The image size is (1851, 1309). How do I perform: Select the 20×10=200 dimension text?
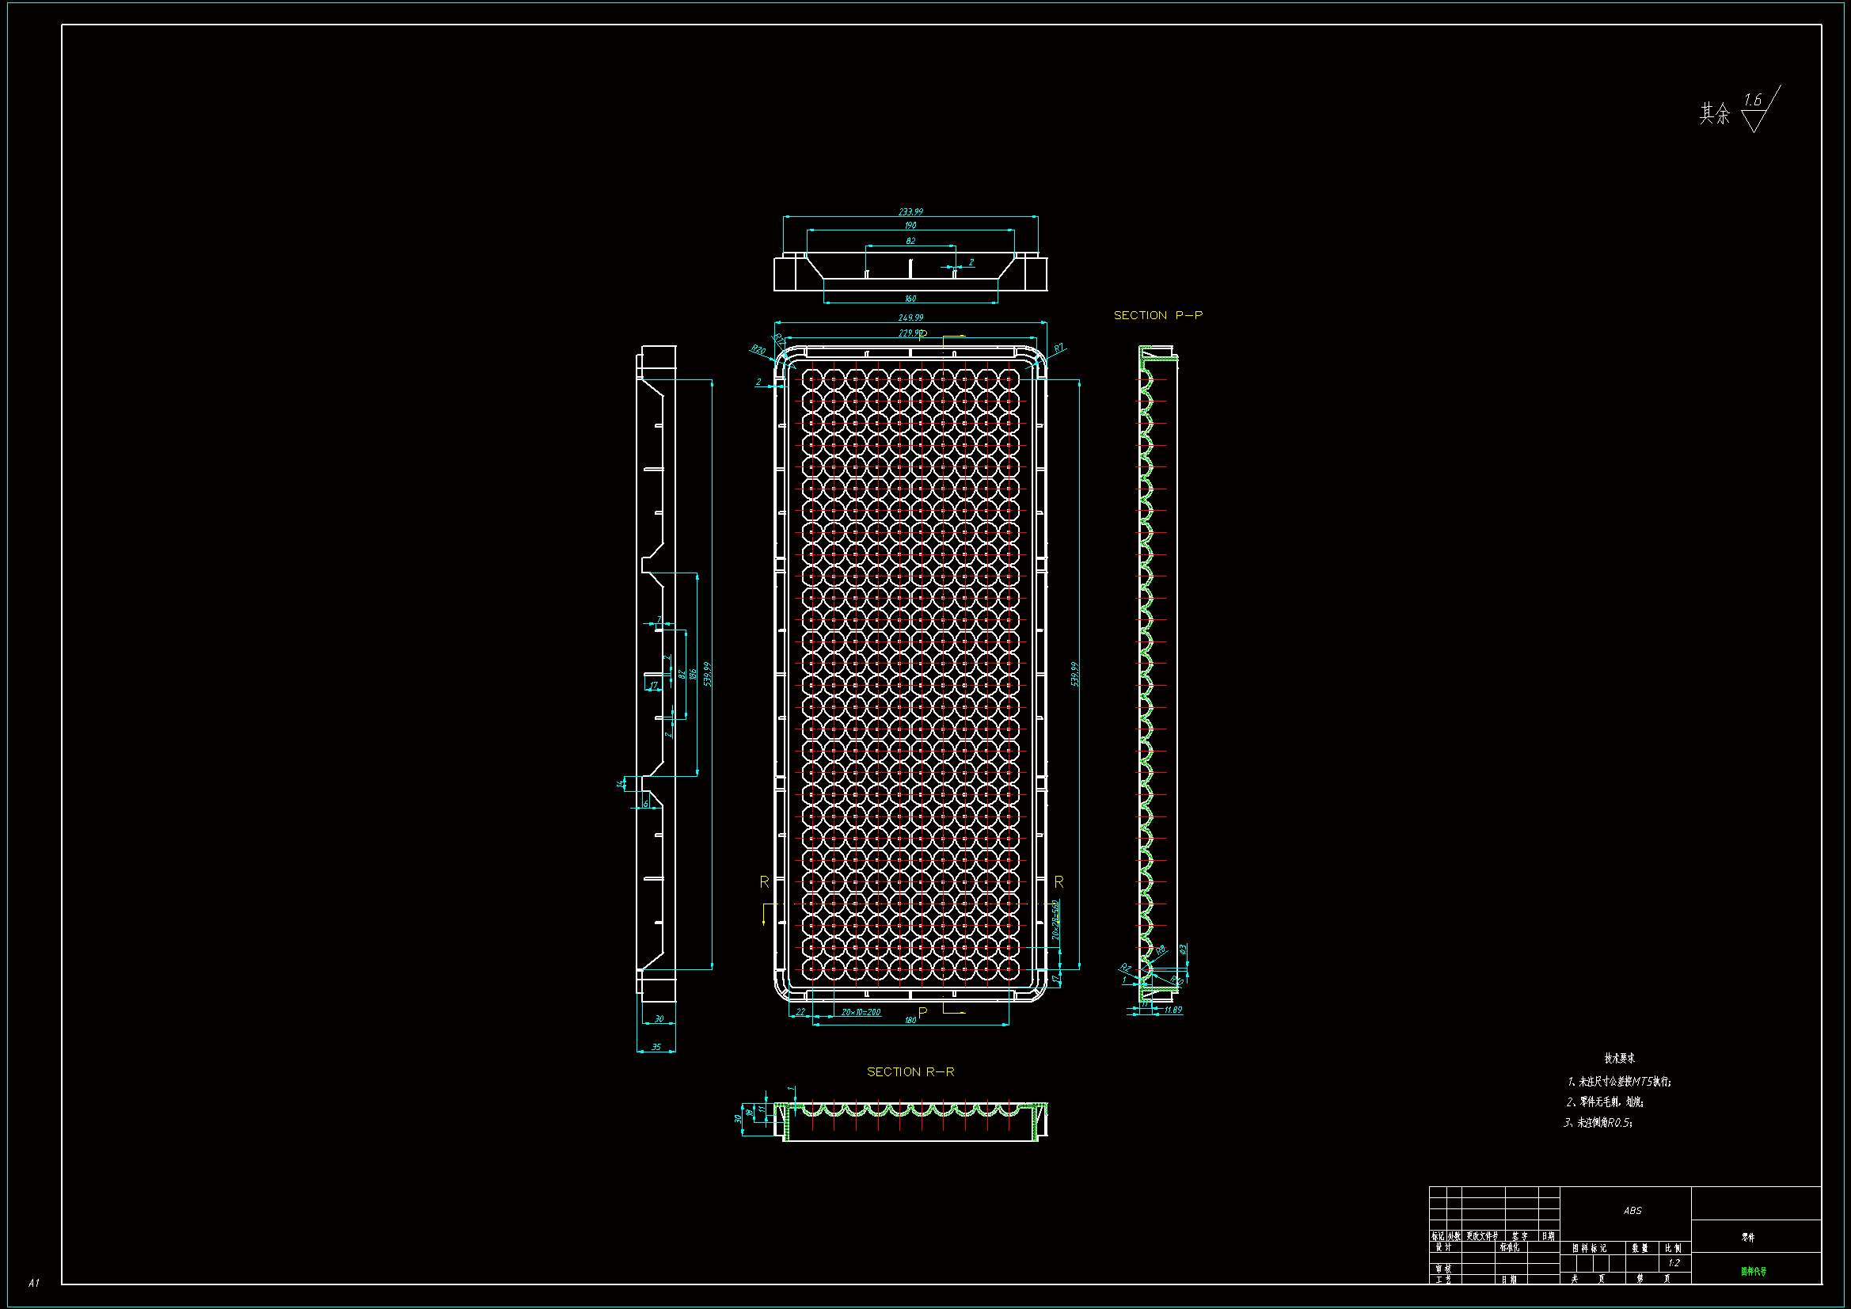[861, 1012]
